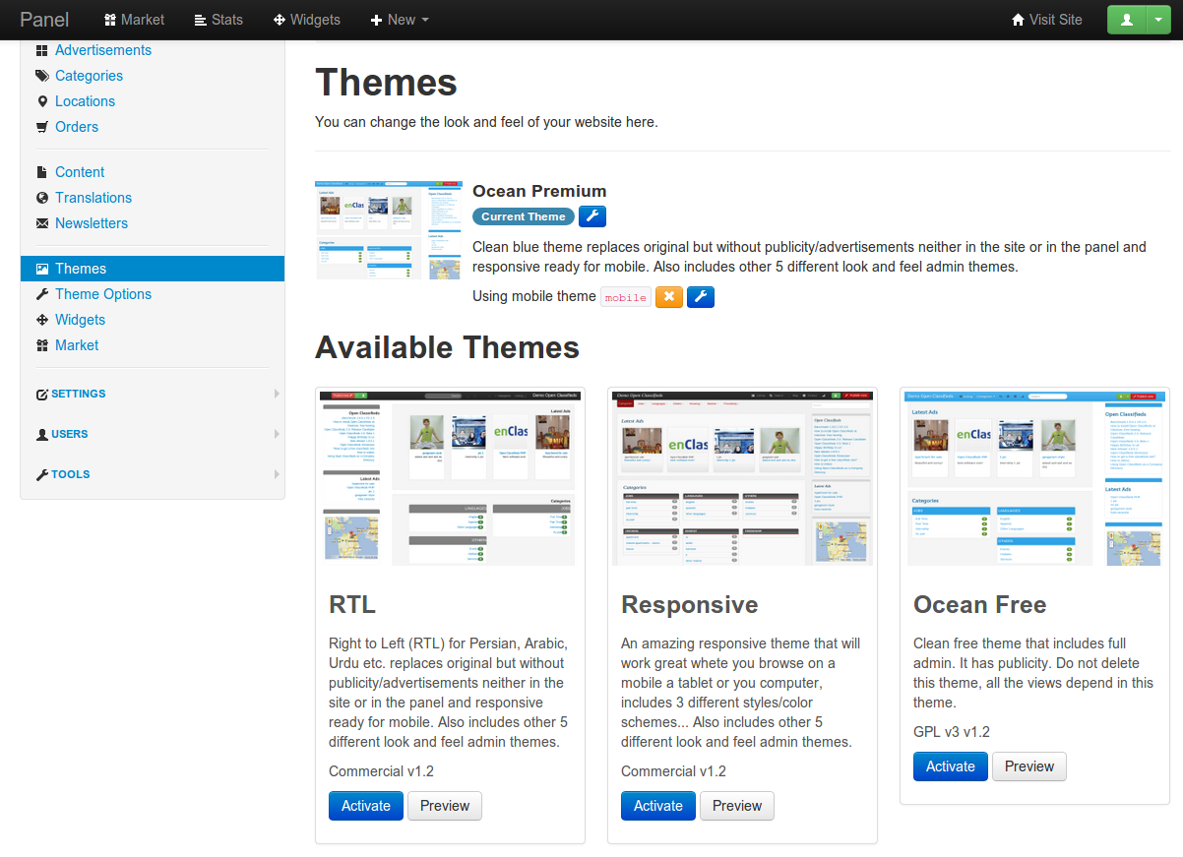Viewport: 1183px width, 857px height.
Task: Expand the Users section
Action: [69, 434]
